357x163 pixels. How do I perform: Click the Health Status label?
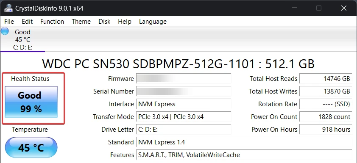(30, 79)
